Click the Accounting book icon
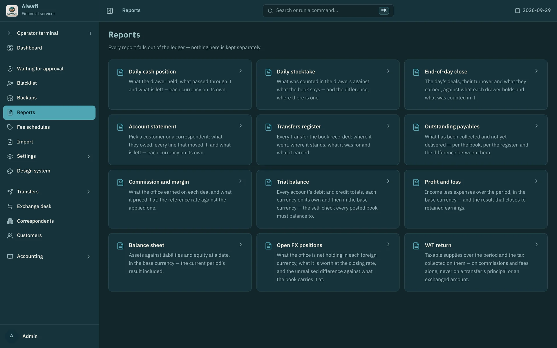Image resolution: width=557 pixels, height=348 pixels. pyautogui.click(x=10, y=256)
